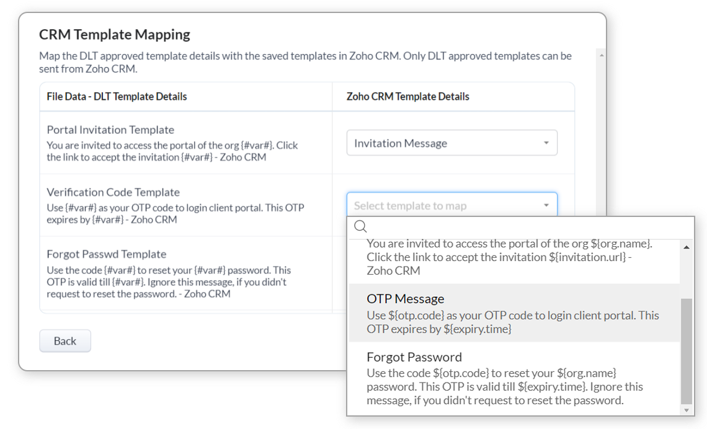Choose the Forgot Password template option
This screenshot has height=429, width=707.
coord(514,378)
